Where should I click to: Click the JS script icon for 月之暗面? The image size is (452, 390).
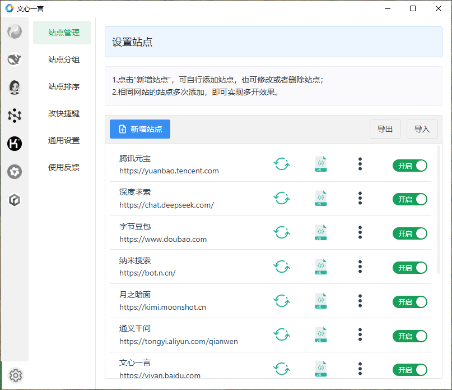click(321, 301)
